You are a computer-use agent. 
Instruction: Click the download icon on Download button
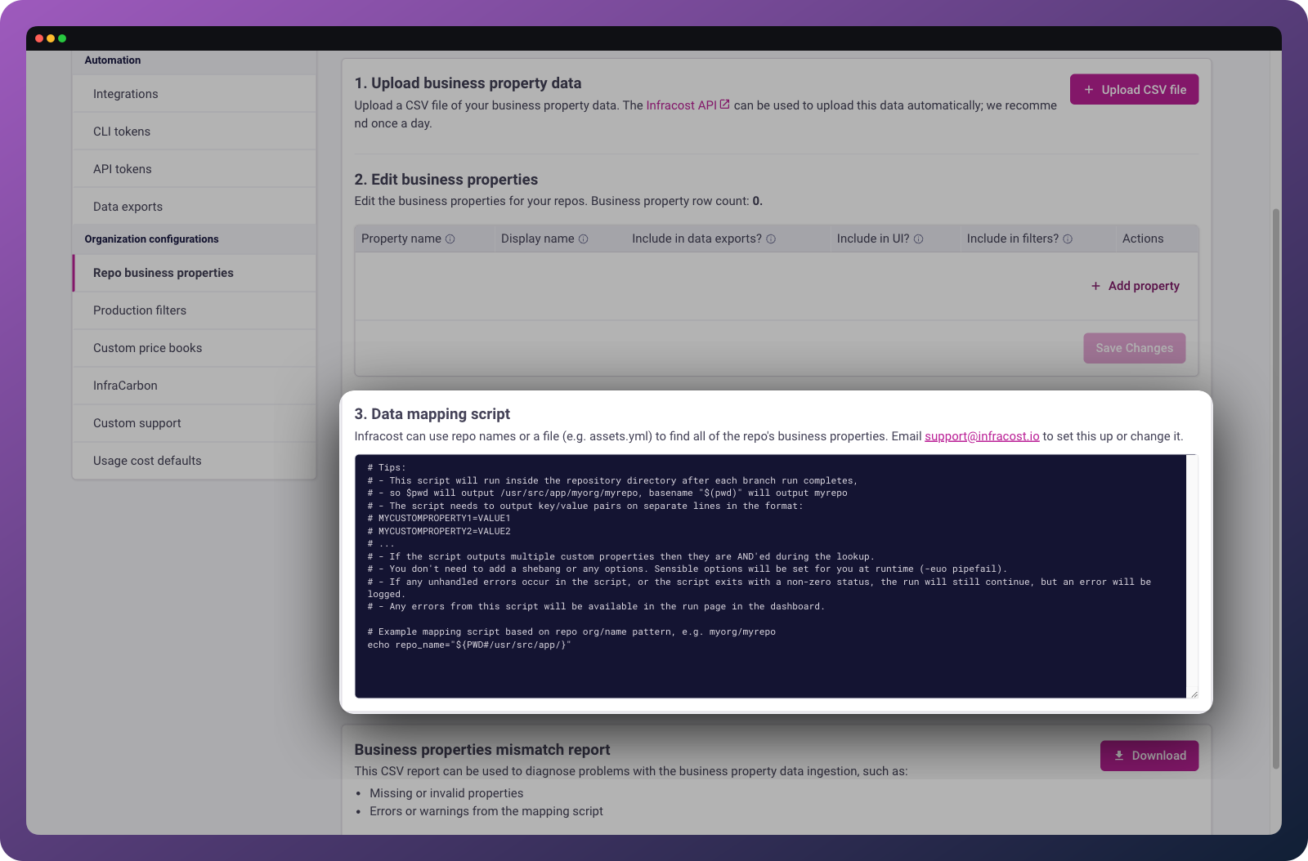1118,756
